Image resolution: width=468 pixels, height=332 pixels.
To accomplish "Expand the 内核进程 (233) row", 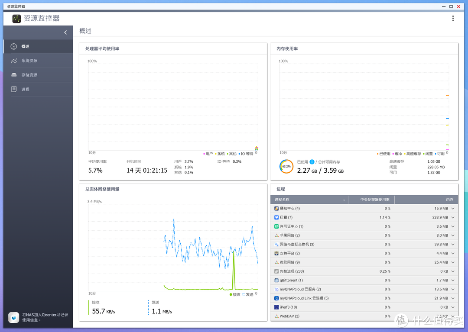I will click(453, 271).
